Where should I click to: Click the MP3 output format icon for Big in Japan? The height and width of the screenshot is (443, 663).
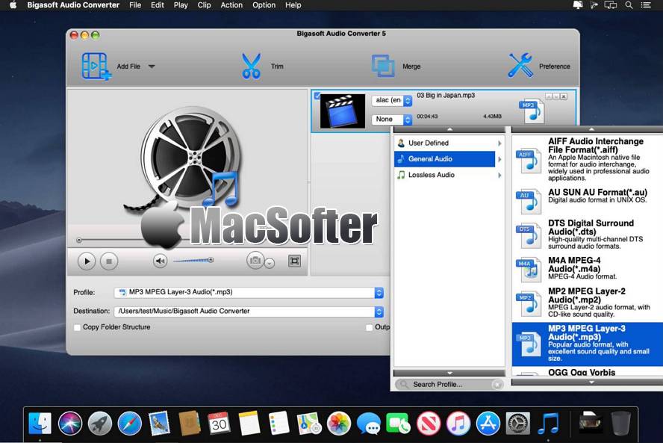click(x=532, y=111)
